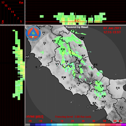The width and height of the screenshot is (126, 126).
Task: Select the Foggia (FG) city marker
Action: (117, 89)
